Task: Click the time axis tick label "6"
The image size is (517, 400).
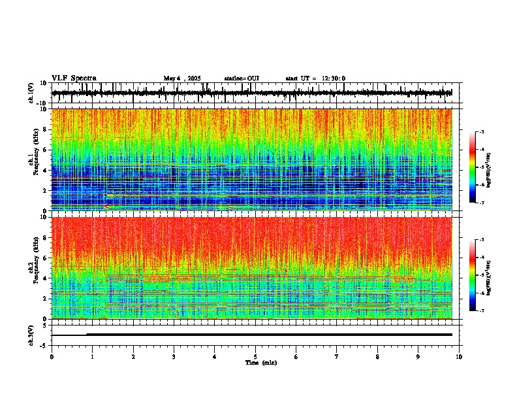Action: 296,357
